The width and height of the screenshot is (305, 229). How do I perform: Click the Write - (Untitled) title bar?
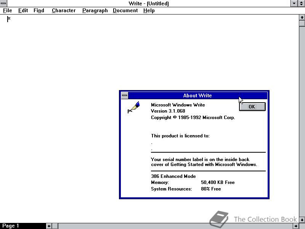[x=149, y=3]
